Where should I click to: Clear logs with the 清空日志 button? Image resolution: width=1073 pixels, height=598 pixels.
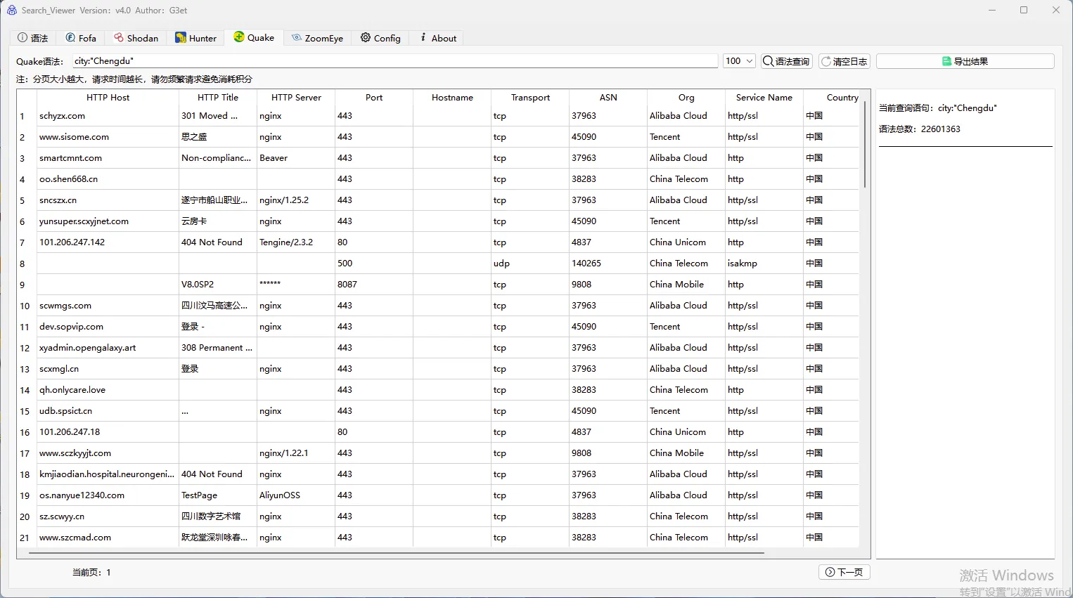point(844,61)
